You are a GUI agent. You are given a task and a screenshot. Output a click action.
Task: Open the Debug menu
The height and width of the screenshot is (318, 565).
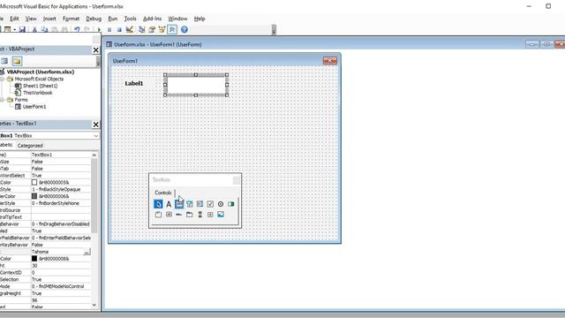pos(94,19)
